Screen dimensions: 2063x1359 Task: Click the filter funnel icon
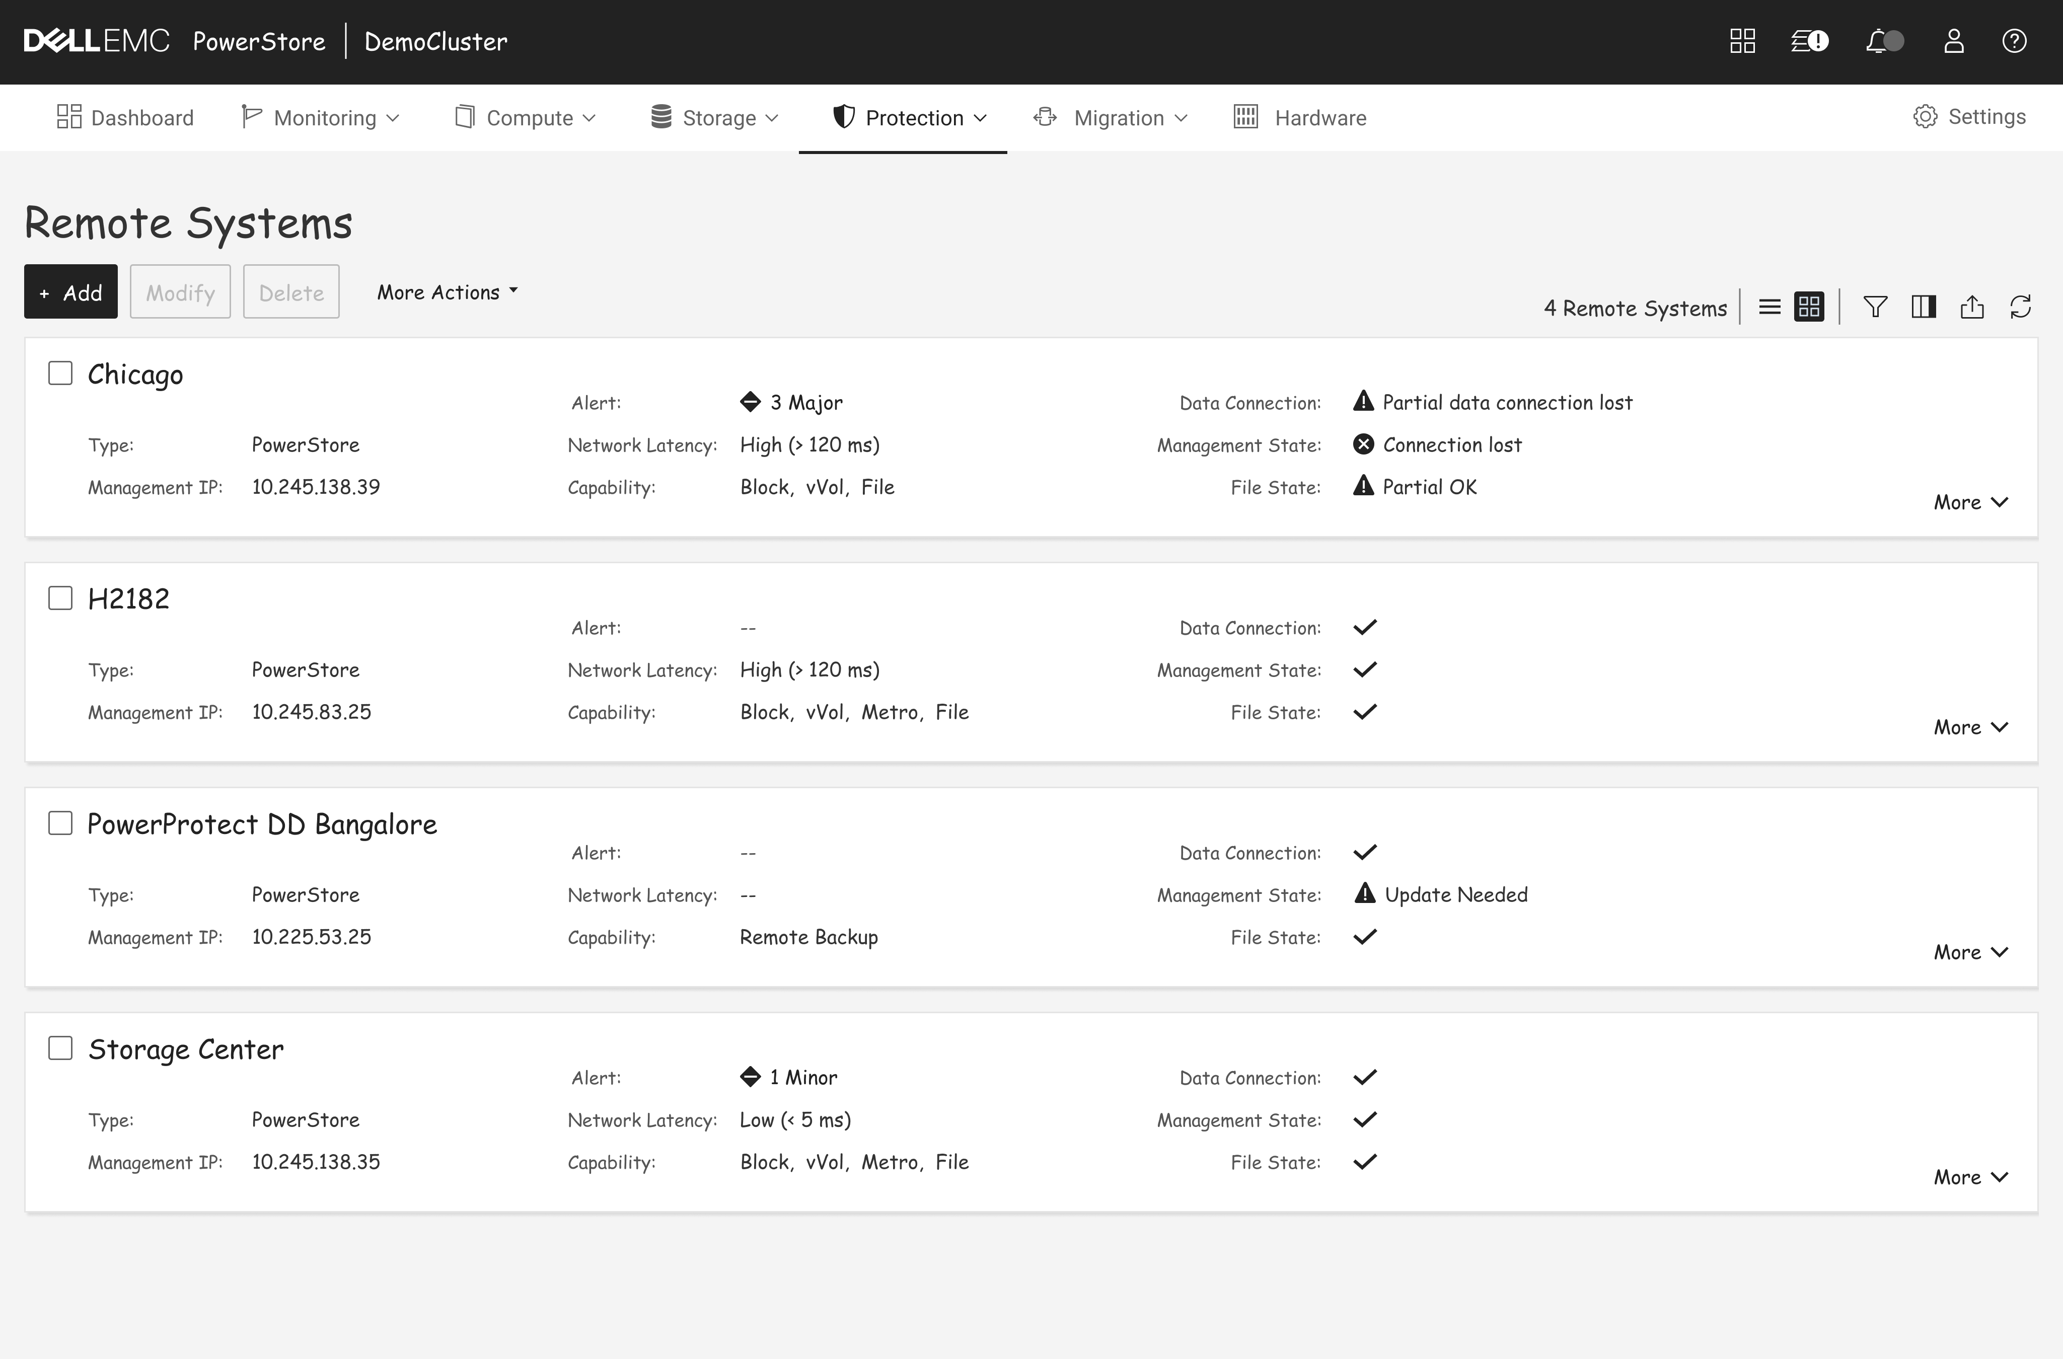point(1875,307)
